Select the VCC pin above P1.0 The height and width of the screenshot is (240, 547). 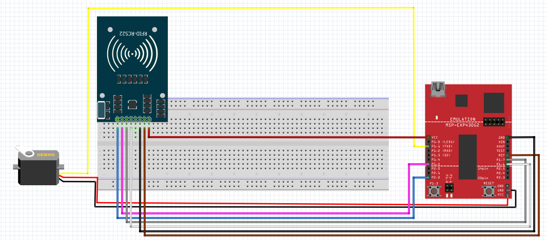pyautogui.click(x=427, y=137)
